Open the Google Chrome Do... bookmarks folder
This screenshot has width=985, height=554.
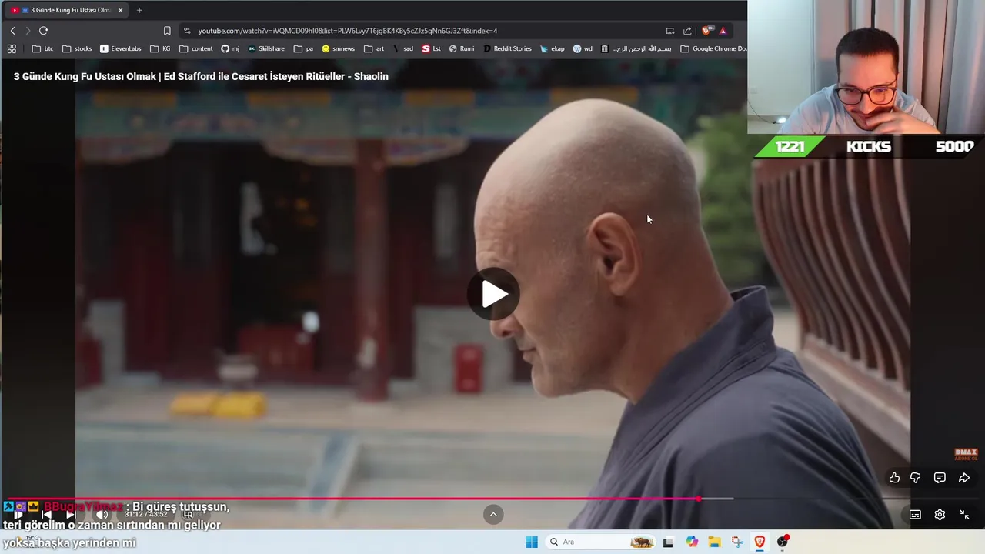(713, 48)
